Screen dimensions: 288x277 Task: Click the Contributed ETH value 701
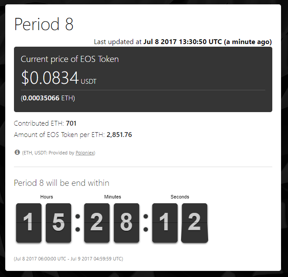click(71, 123)
